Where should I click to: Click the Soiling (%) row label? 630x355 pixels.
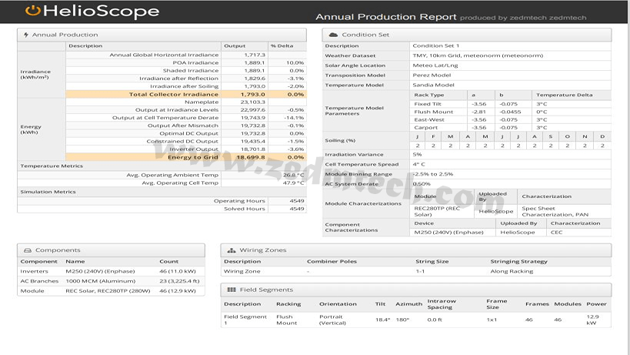[x=340, y=140]
